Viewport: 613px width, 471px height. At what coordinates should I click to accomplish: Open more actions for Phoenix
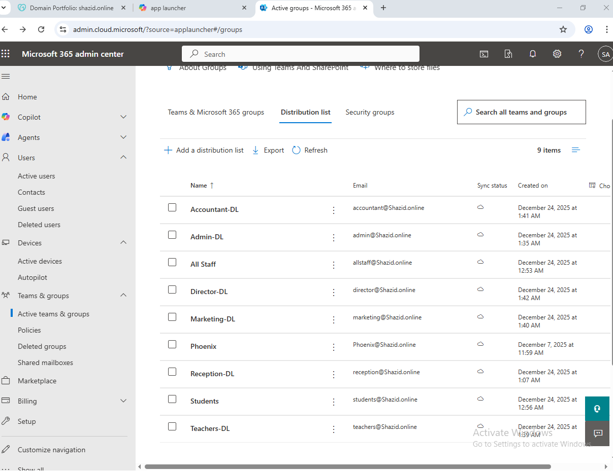[x=334, y=347]
